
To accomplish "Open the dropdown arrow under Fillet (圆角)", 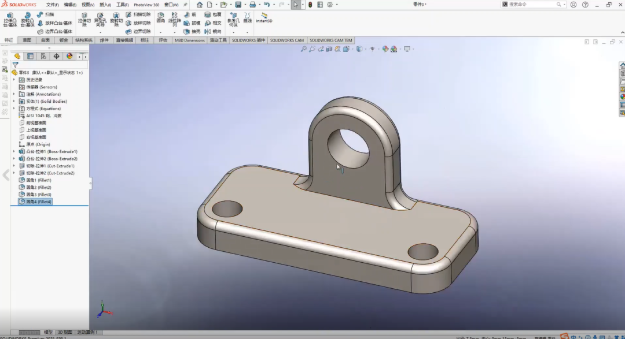I will coord(161,32).
